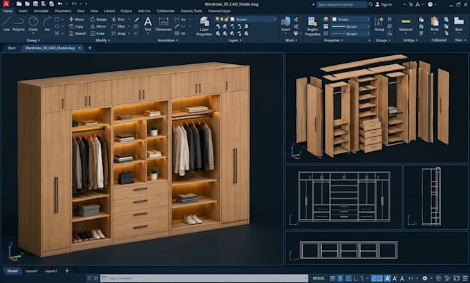
Task: Click the Insert block icon
Action: (285, 24)
